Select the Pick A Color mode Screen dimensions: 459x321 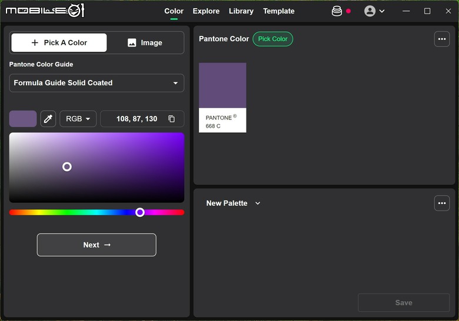pyautogui.click(x=59, y=43)
